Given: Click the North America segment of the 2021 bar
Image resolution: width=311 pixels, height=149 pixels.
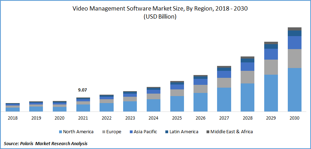Looking at the screenshot, I should 83,108.
